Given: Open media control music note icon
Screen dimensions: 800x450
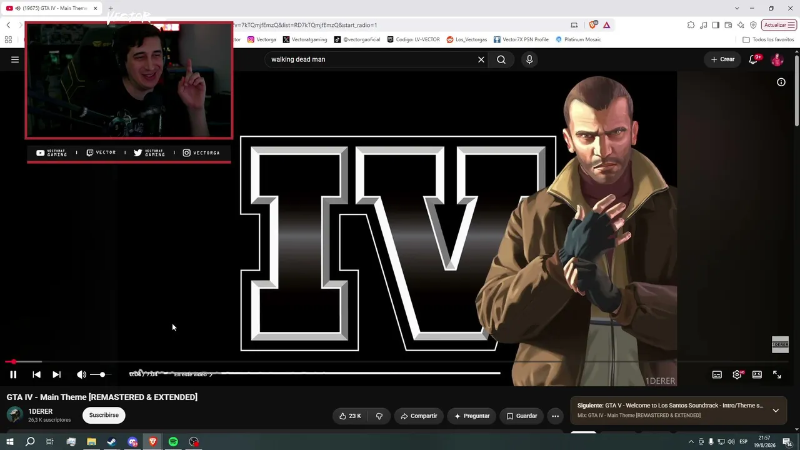Looking at the screenshot, I should (x=704, y=25).
